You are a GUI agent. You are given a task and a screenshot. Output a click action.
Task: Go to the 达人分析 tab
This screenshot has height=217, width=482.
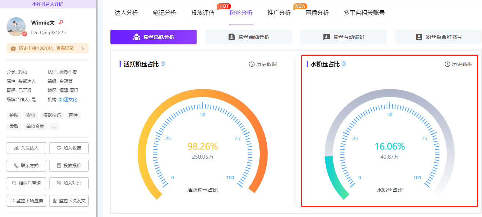click(127, 13)
